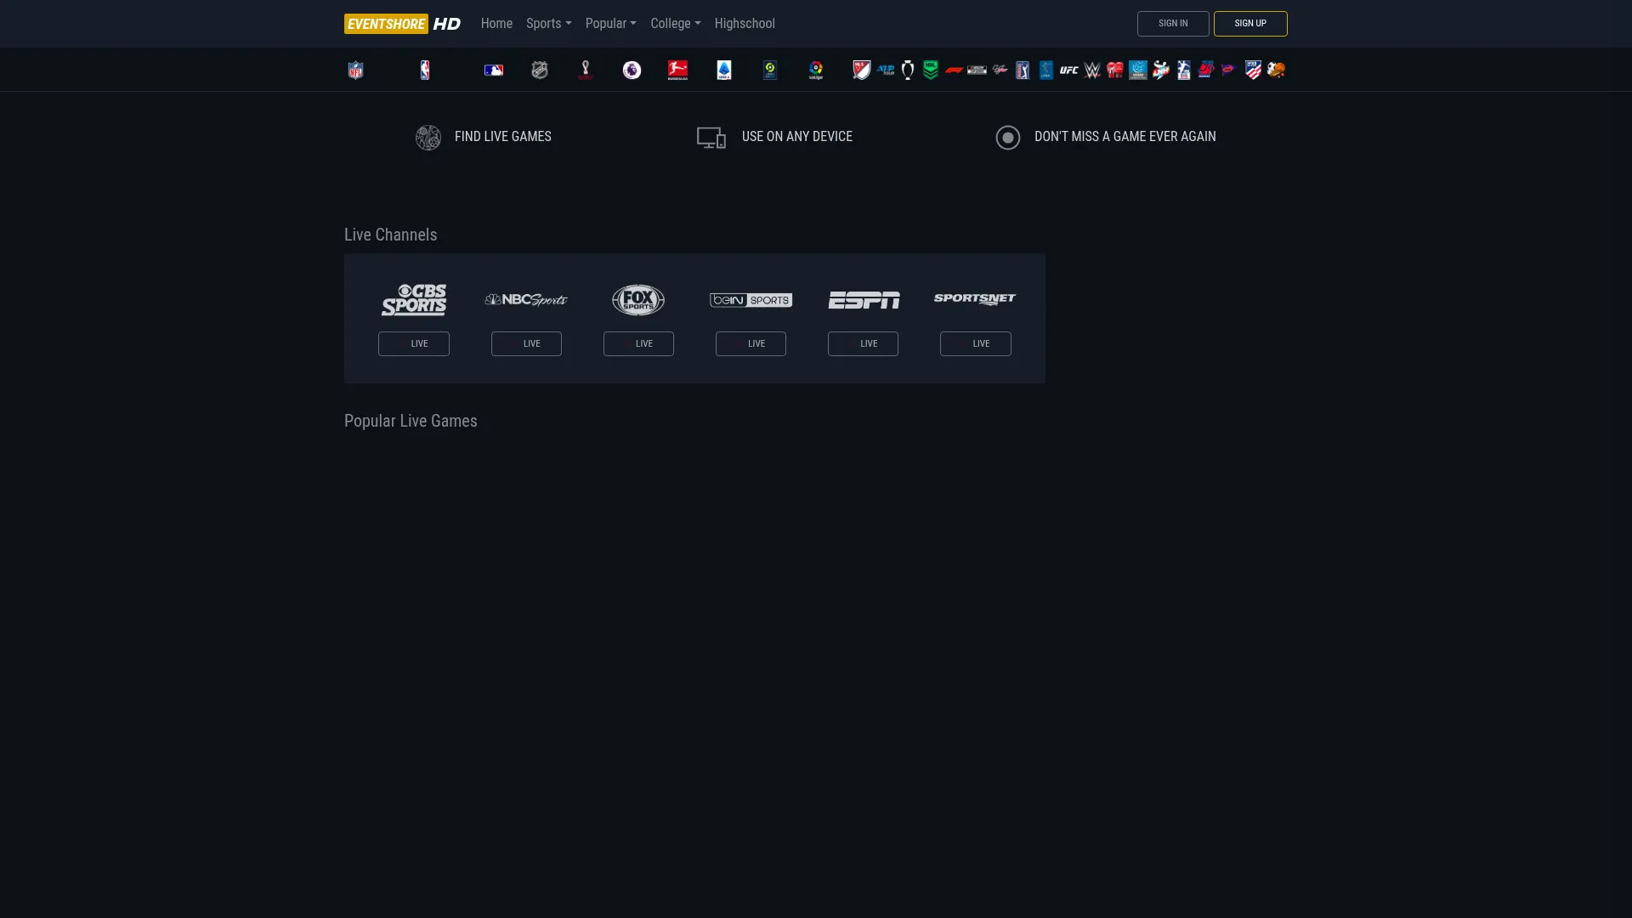This screenshot has width=1632, height=918.
Task: Open the NBA league icon
Action: point(425,70)
